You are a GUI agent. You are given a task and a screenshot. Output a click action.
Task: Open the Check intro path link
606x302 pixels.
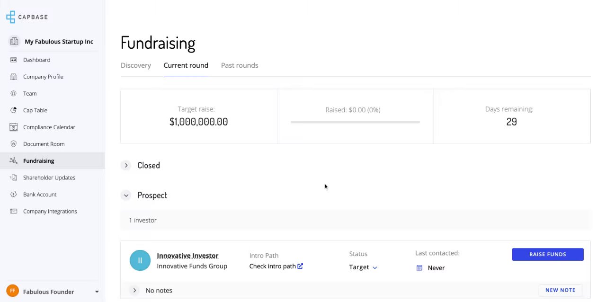point(276,266)
